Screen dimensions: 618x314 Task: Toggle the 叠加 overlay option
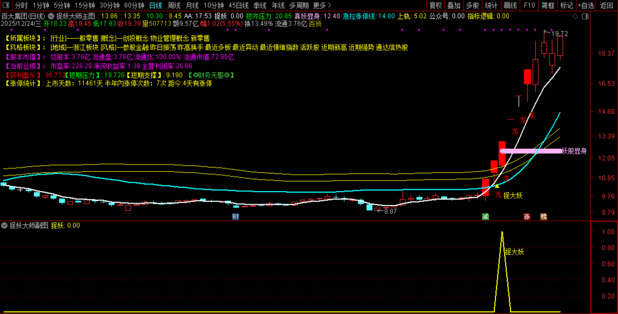click(x=454, y=5)
